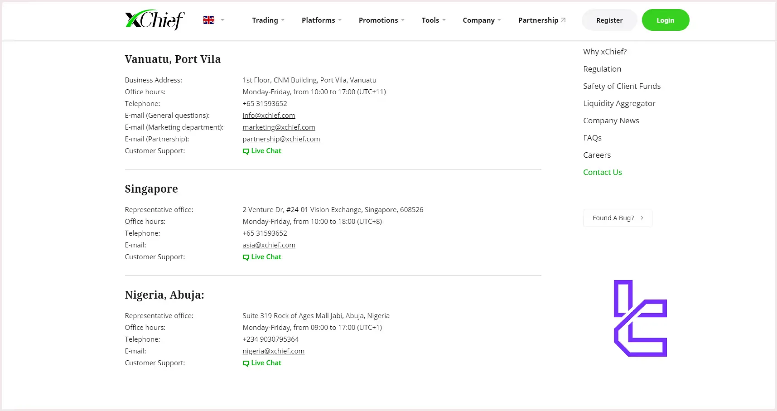Open the Partnership external link
The width and height of the screenshot is (777, 411).
(x=542, y=20)
